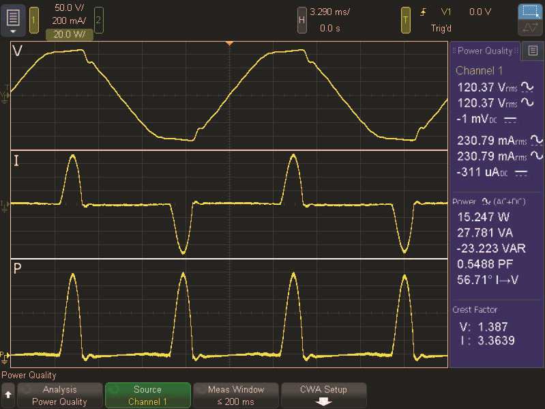Image resolution: width=545 pixels, height=409 pixels.
Task: Click the 3.290 ms/ timebase value
Action: (329, 12)
